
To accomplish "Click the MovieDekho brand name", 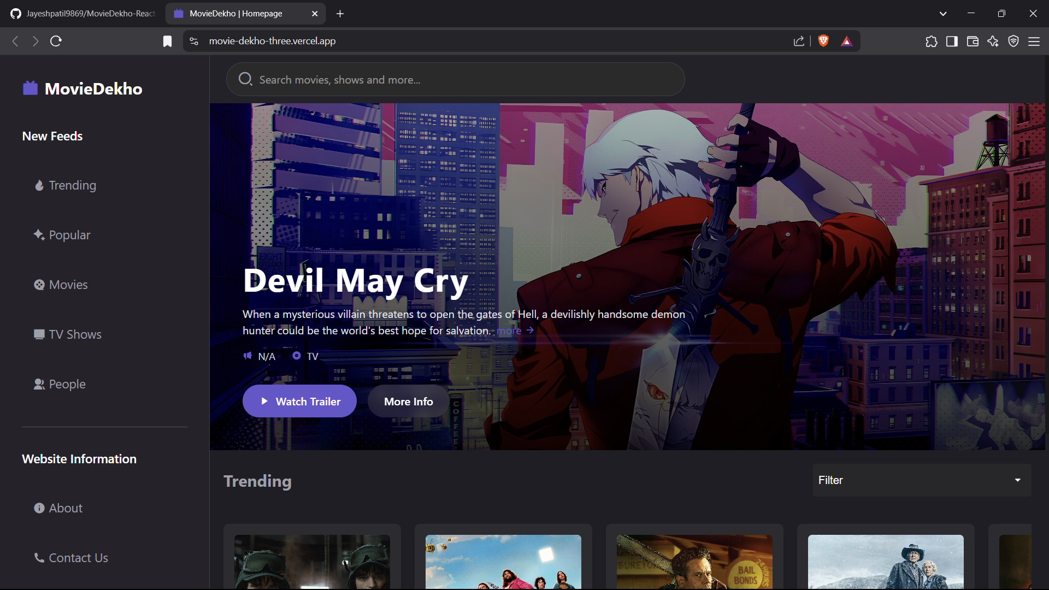I will [93, 88].
